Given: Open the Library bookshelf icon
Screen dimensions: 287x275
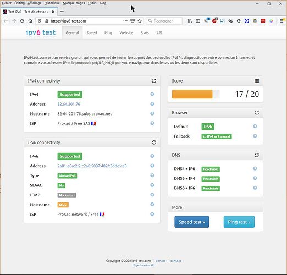Looking at the screenshot, I should point(190,21).
